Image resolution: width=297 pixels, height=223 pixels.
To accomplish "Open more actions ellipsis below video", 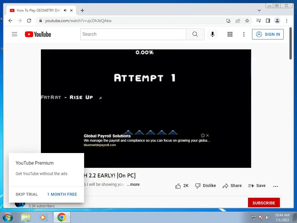I will [276, 186].
